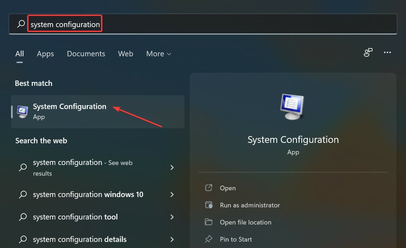Select Run as administrator option
Screen dimensions: 406x248
pos(250,205)
